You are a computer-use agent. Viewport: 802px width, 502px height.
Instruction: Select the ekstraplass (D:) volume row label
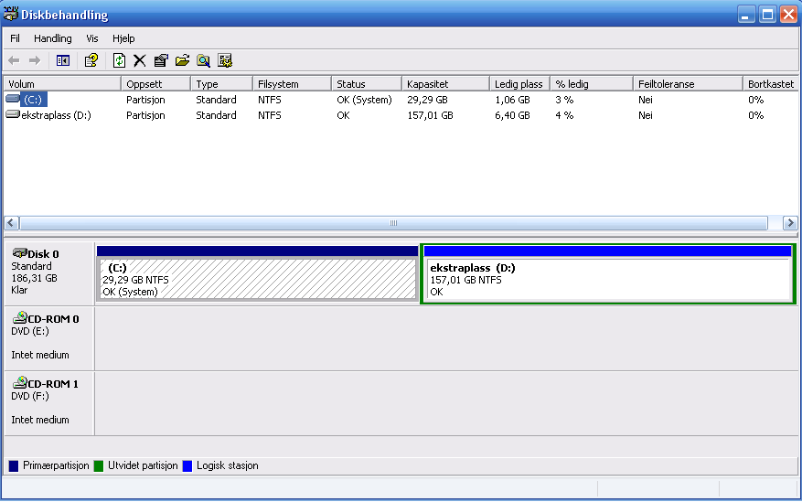pos(57,115)
